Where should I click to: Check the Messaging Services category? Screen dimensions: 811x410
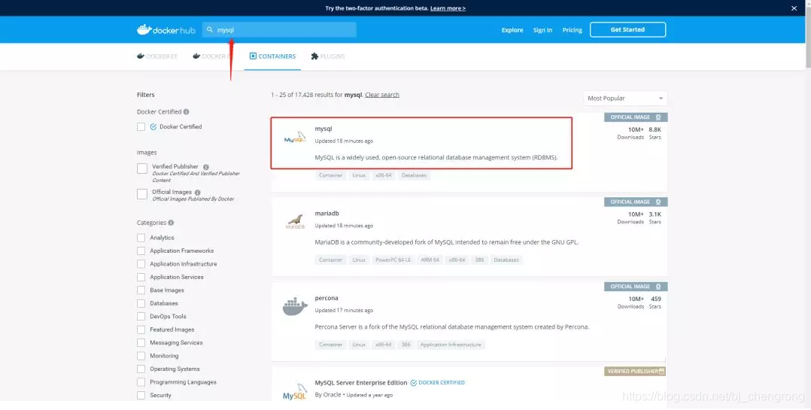click(141, 343)
